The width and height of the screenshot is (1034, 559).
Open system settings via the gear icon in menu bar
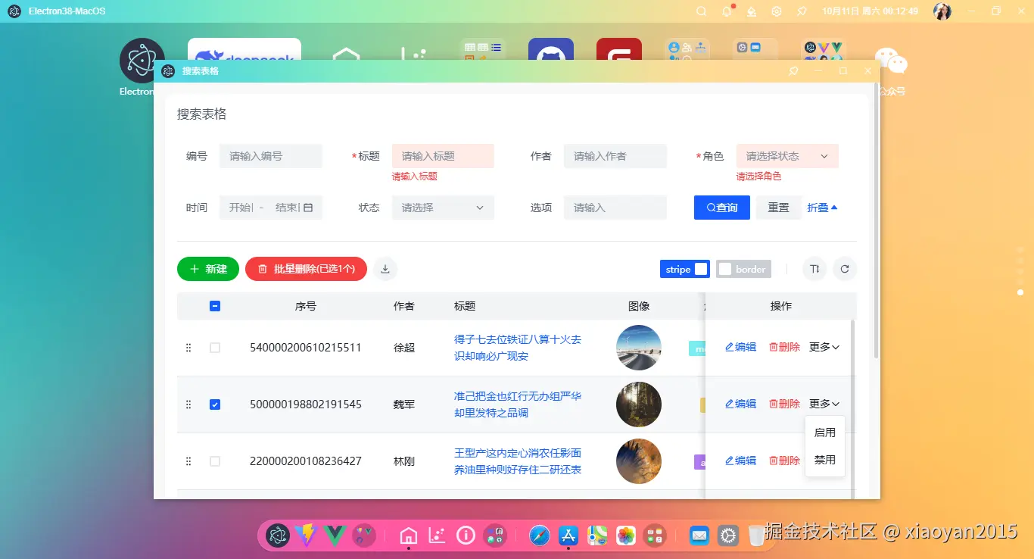tap(776, 11)
